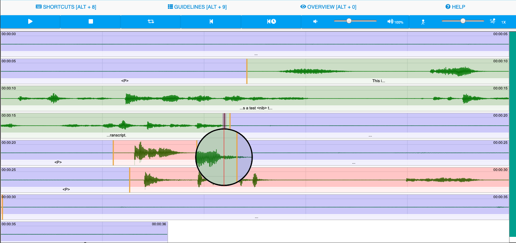The width and height of the screenshot is (516, 243).
Task: Click the fast-speed running person icon
Action: coord(492,22)
